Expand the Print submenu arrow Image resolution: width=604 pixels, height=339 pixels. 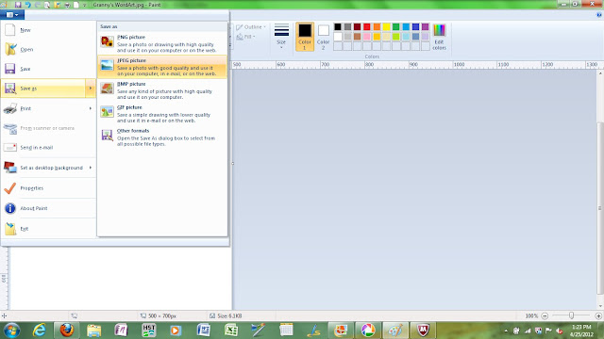coord(91,108)
